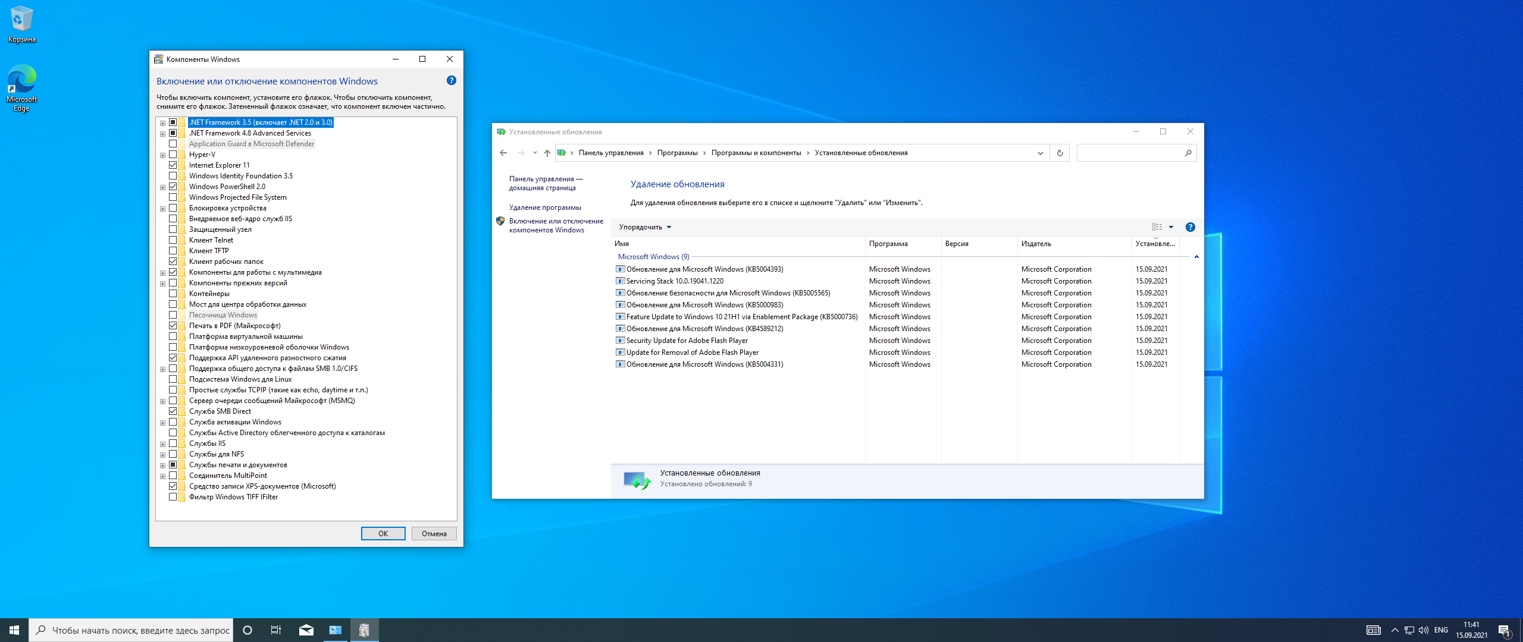Click the tray clock showing 11:41
The image size is (1523, 642).
point(1471,630)
